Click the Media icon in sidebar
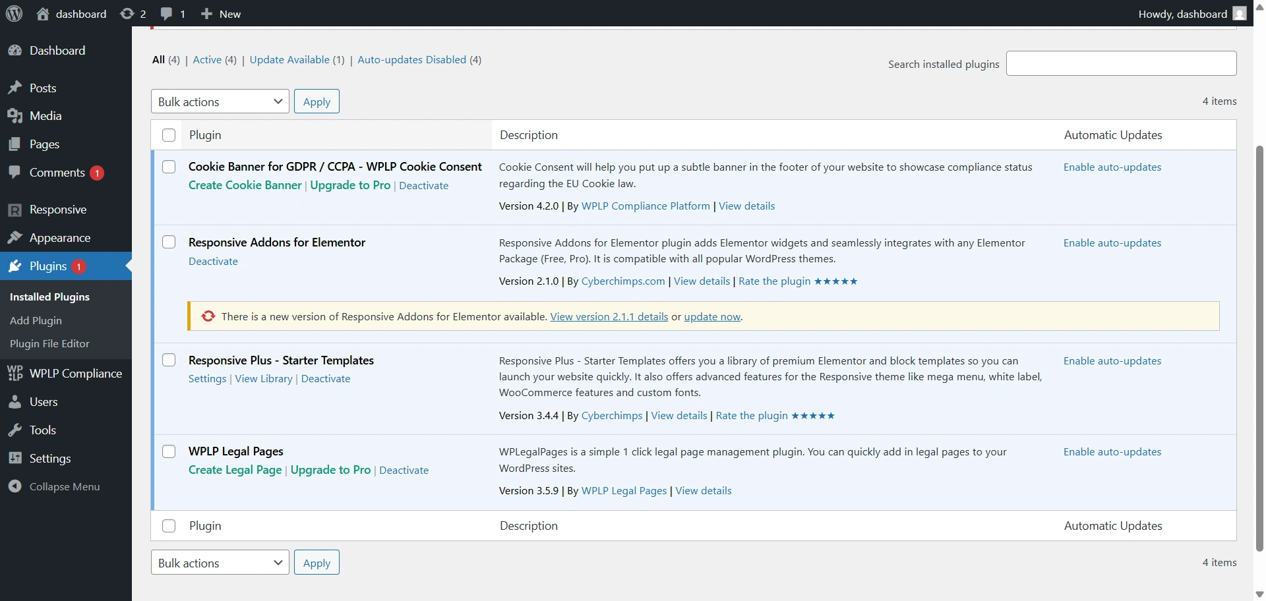Viewport: 1266px width, 601px height. [15, 116]
